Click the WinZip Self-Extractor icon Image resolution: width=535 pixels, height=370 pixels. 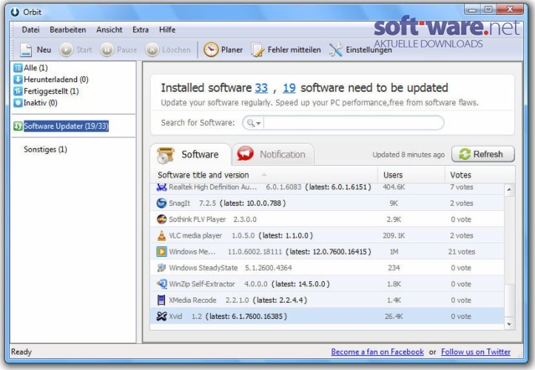[x=161, y=284]
